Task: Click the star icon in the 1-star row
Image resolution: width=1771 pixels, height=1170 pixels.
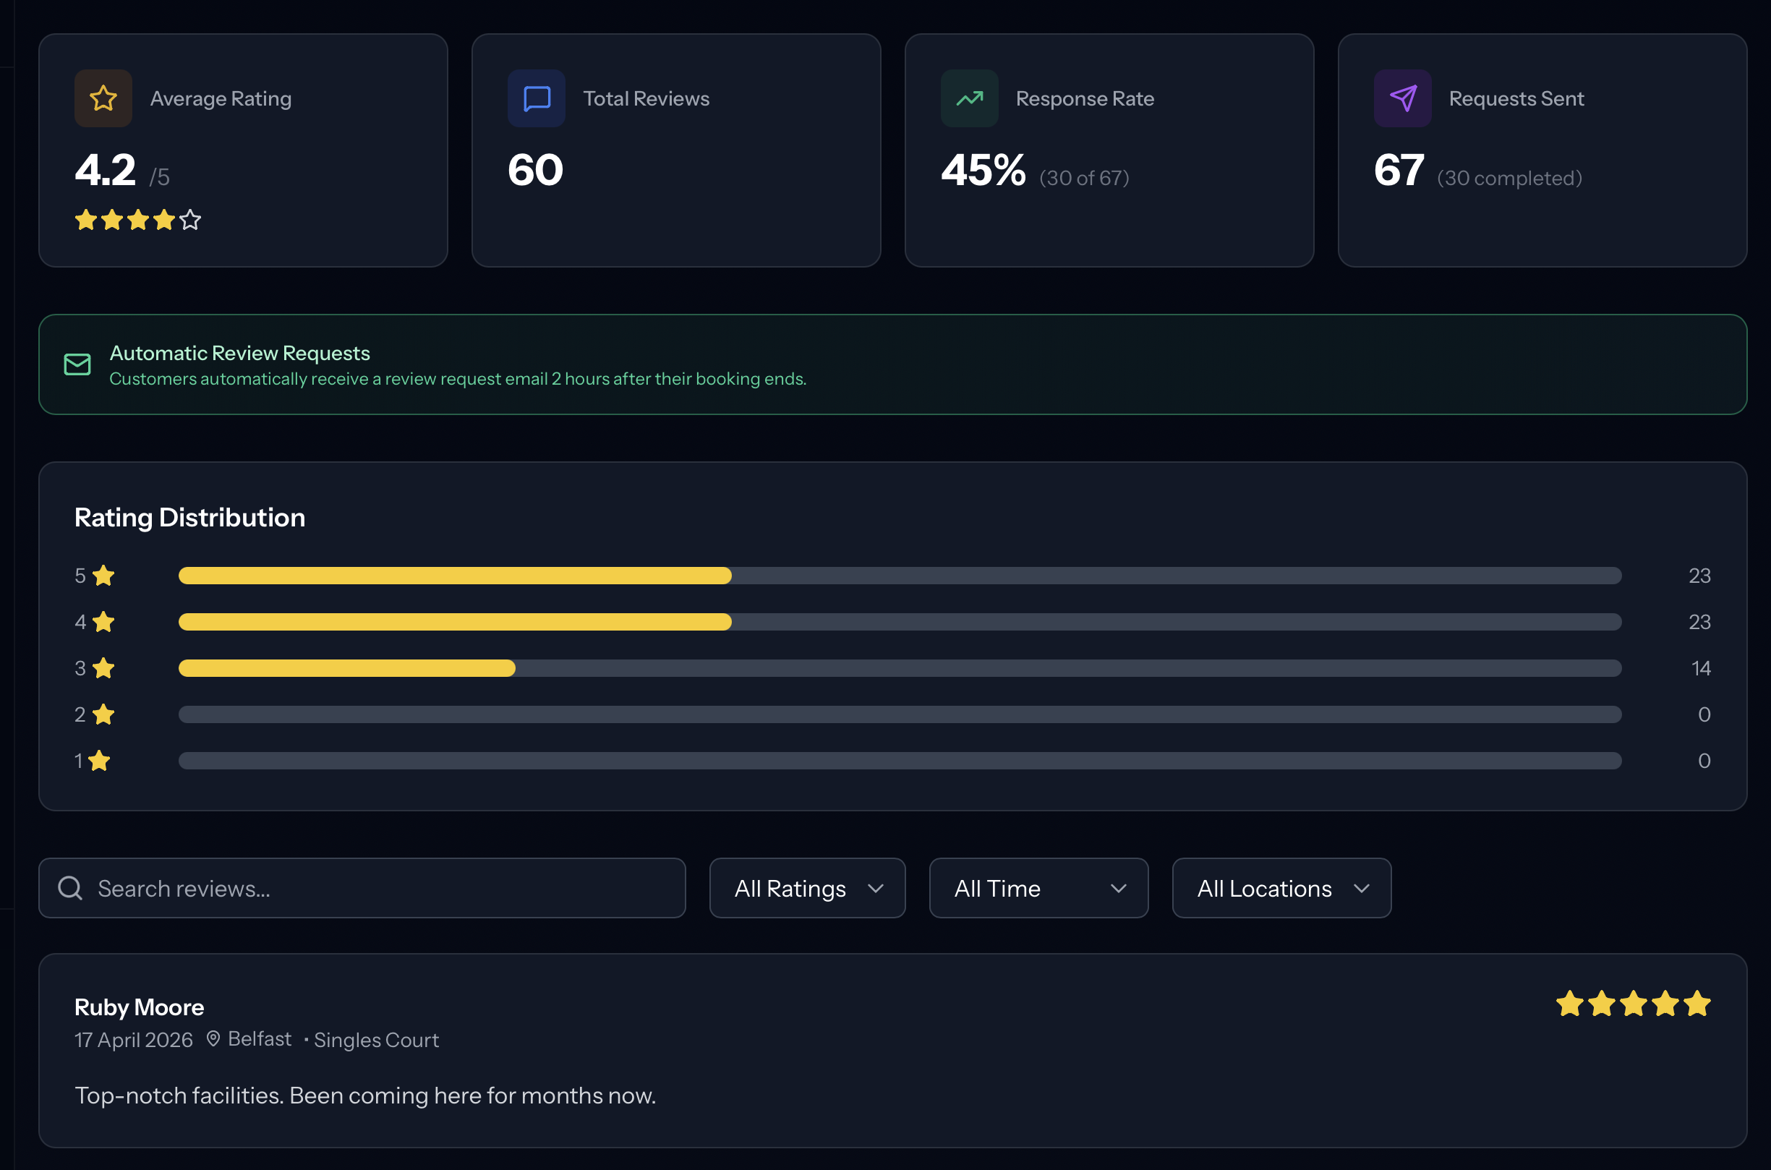Action: click(99, 760)
